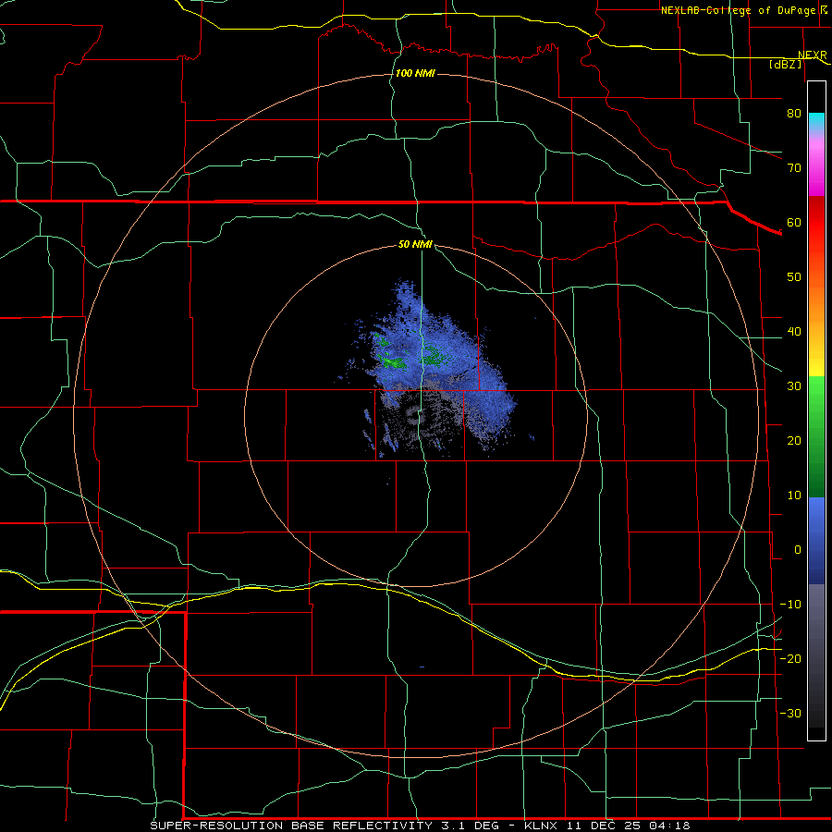Click the cyan top segment of color bar

coord(816,122)
